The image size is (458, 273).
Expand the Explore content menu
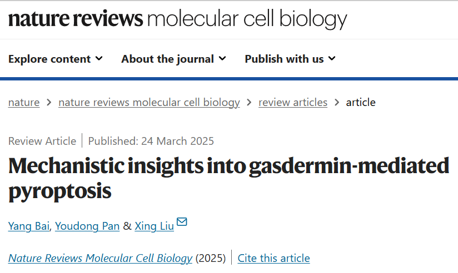coord(56,59)
